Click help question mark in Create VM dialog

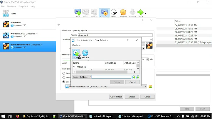143,20
